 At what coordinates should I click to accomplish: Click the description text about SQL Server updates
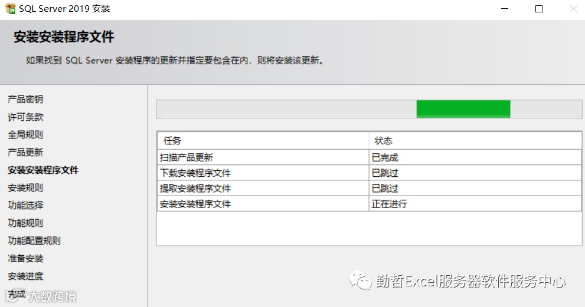pos(175,60)
